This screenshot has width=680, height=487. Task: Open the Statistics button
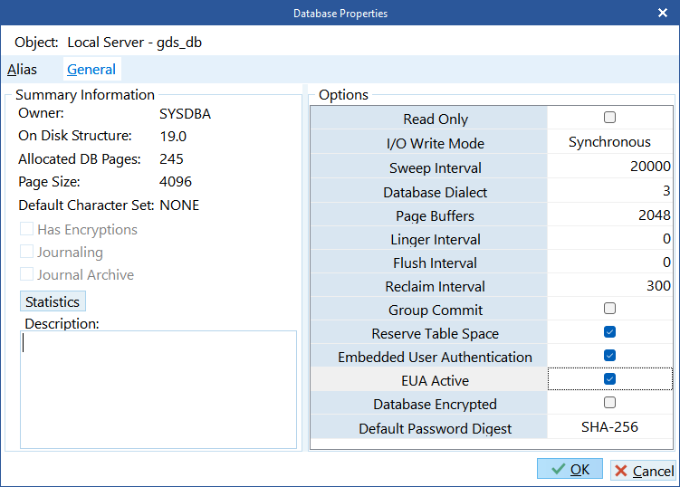(x=53, y=301)
